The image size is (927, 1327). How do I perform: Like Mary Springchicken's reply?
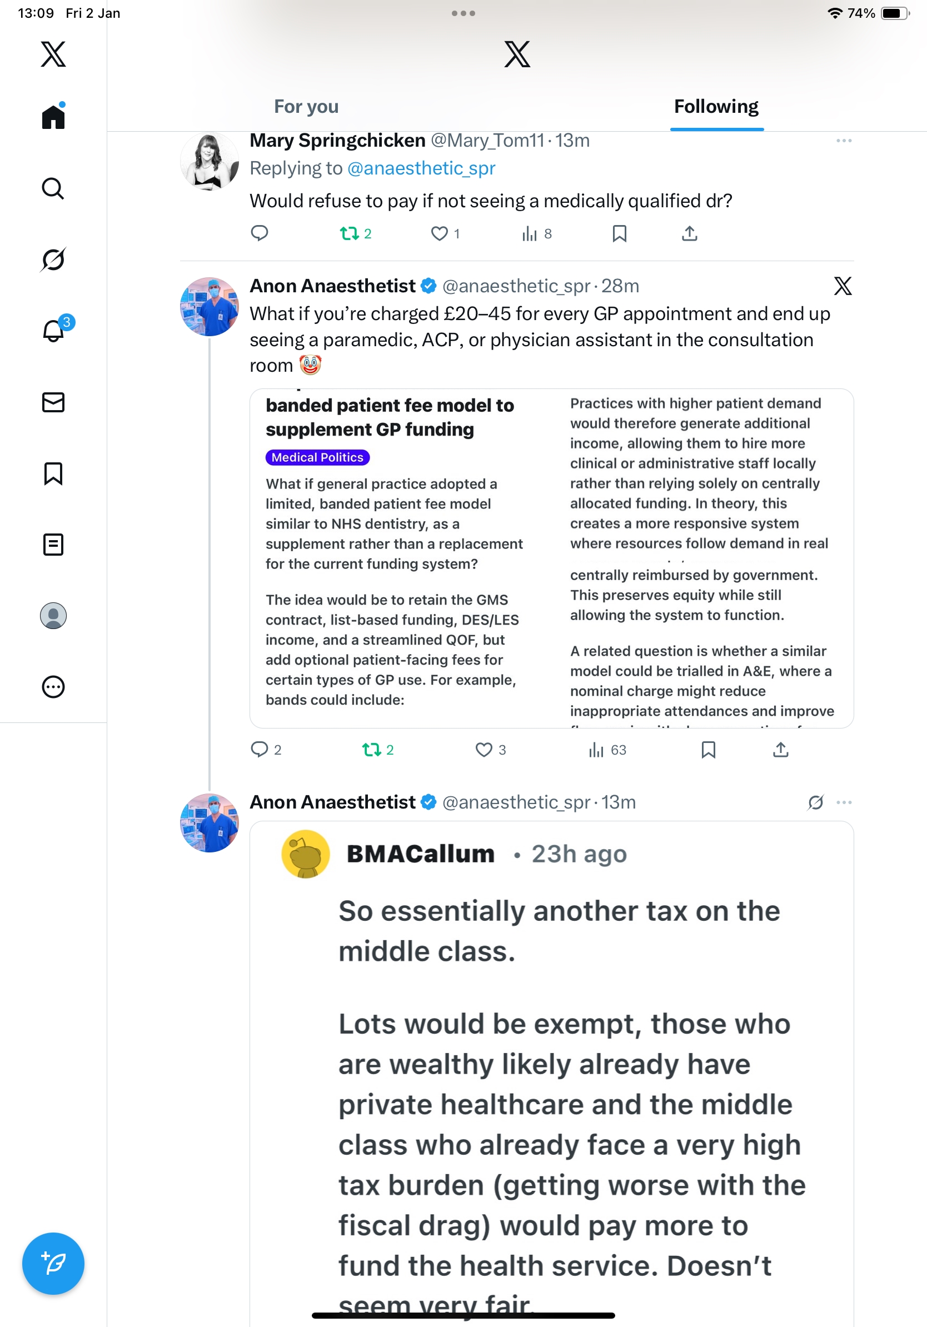[x=439, y=233]
